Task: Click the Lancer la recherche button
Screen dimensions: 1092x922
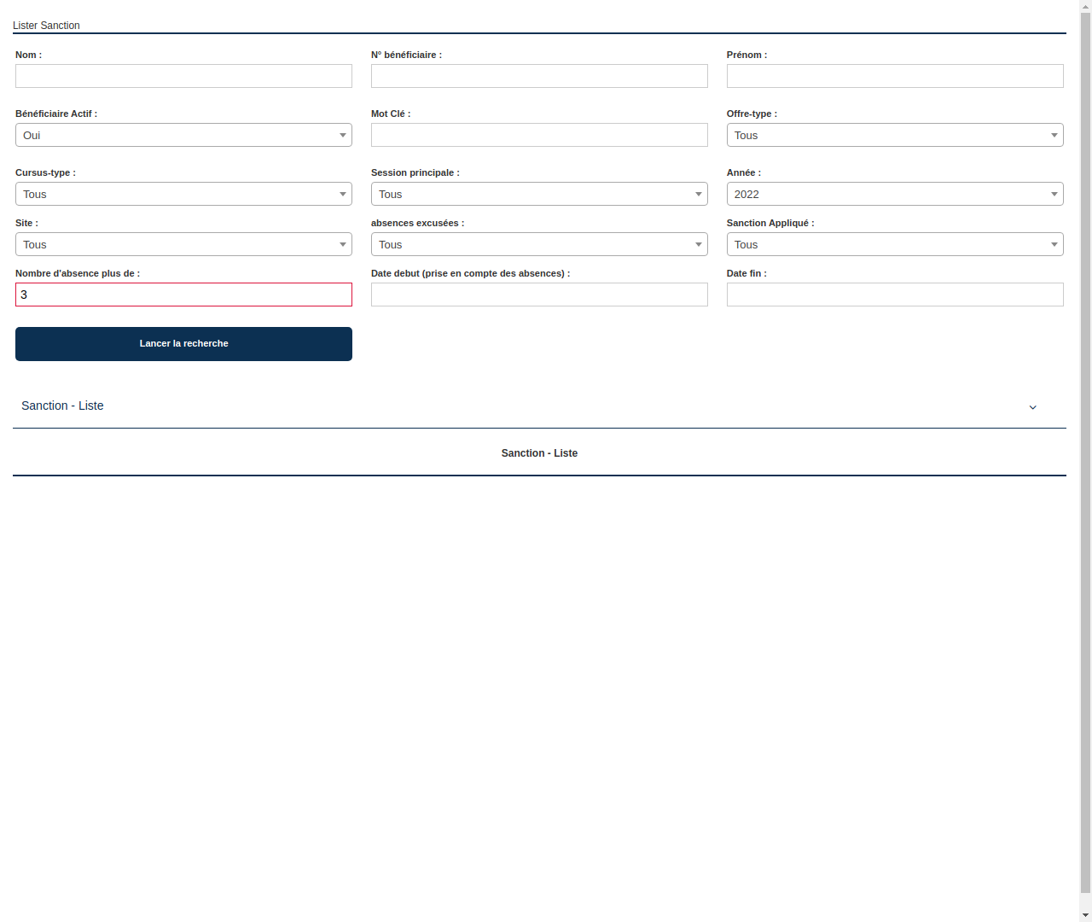Action: coord(183,343)
